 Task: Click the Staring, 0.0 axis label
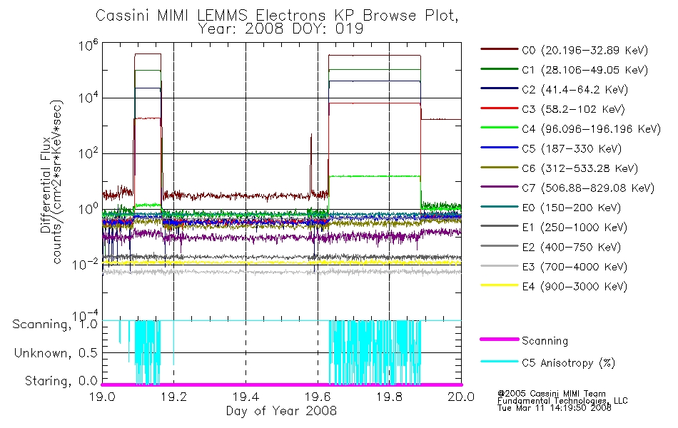coord(61,381)
